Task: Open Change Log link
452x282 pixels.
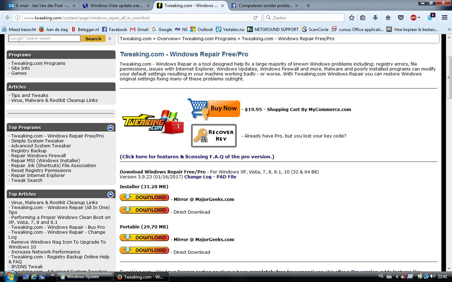Action: [198, 177]
